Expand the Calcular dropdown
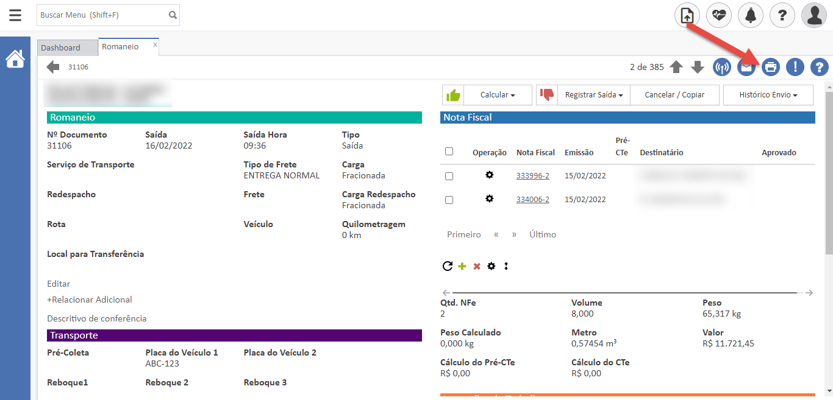Screen dimensions: 833x400 498,95
